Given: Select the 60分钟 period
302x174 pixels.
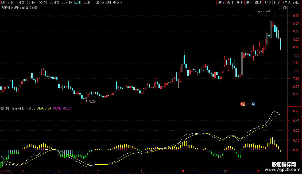Looking at the screenshot, I should tap(67, 2).
